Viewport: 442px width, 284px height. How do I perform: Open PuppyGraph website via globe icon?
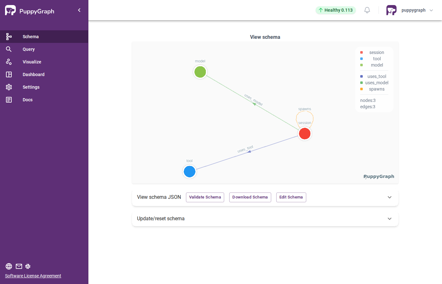click(9, 266)
